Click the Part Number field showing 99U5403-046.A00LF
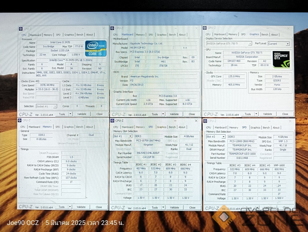This screenshot has width=308, height=232. click(148, 153)
